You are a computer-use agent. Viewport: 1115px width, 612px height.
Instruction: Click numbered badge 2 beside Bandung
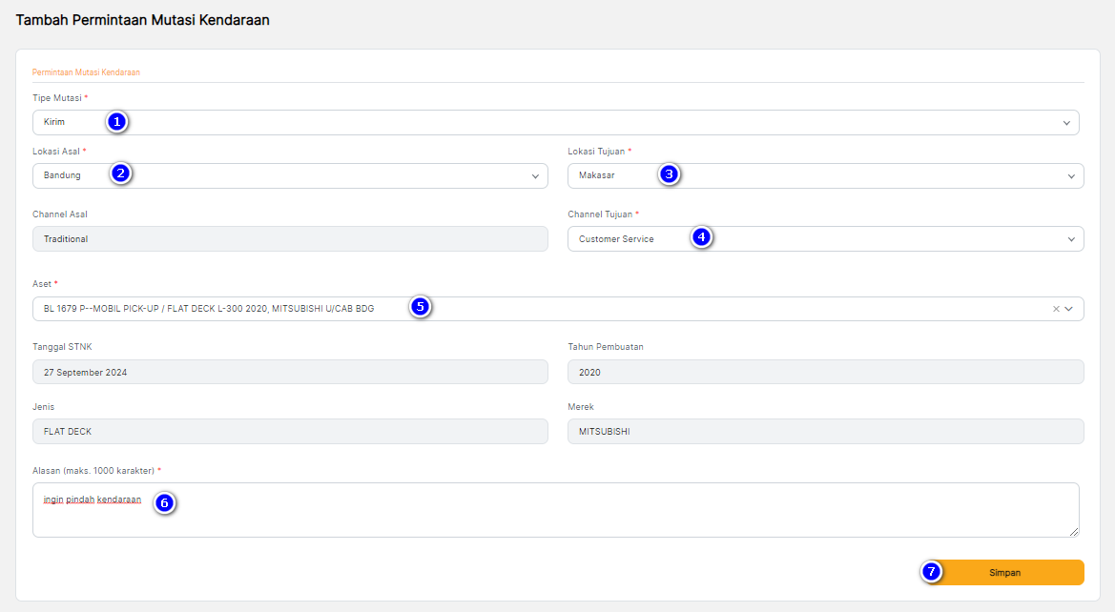[x=120, y=173]
